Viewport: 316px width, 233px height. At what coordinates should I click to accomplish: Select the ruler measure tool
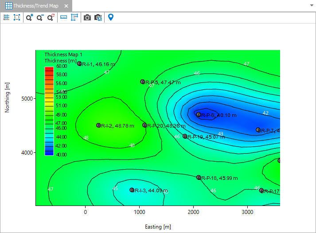63,17
